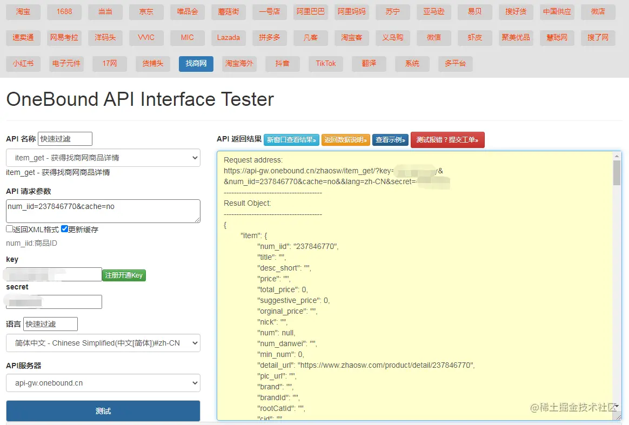Open the 阿里妈妈 tab

click(352, 12)
